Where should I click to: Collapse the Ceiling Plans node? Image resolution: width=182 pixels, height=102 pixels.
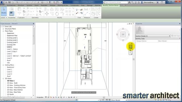click(x=3, y=65)
